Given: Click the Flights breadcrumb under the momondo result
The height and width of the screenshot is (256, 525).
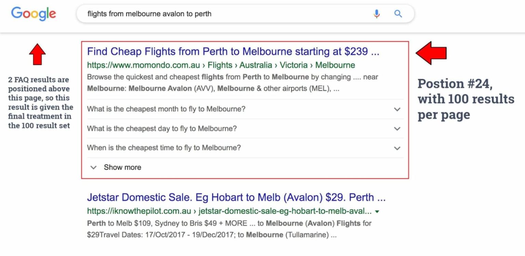Looking at the screenshot, I should 221,65.
